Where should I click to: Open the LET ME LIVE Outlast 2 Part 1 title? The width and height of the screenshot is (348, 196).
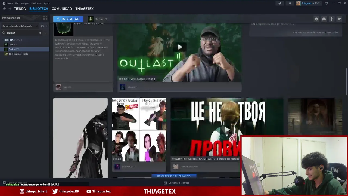137,79
